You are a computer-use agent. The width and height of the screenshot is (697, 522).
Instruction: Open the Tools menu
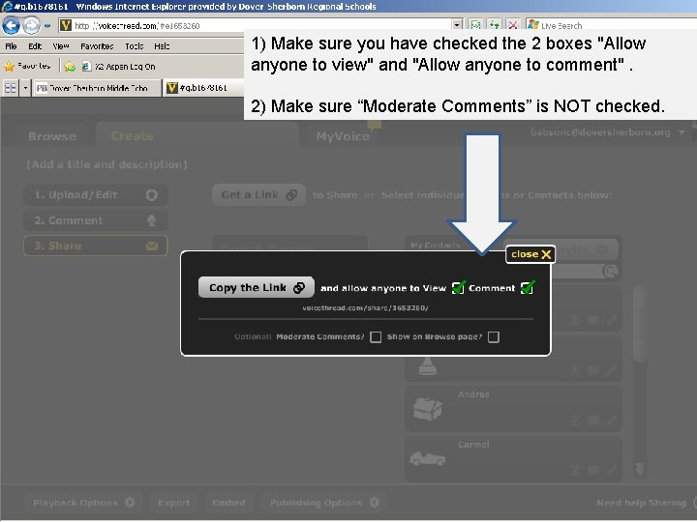[x=134, y=46]
